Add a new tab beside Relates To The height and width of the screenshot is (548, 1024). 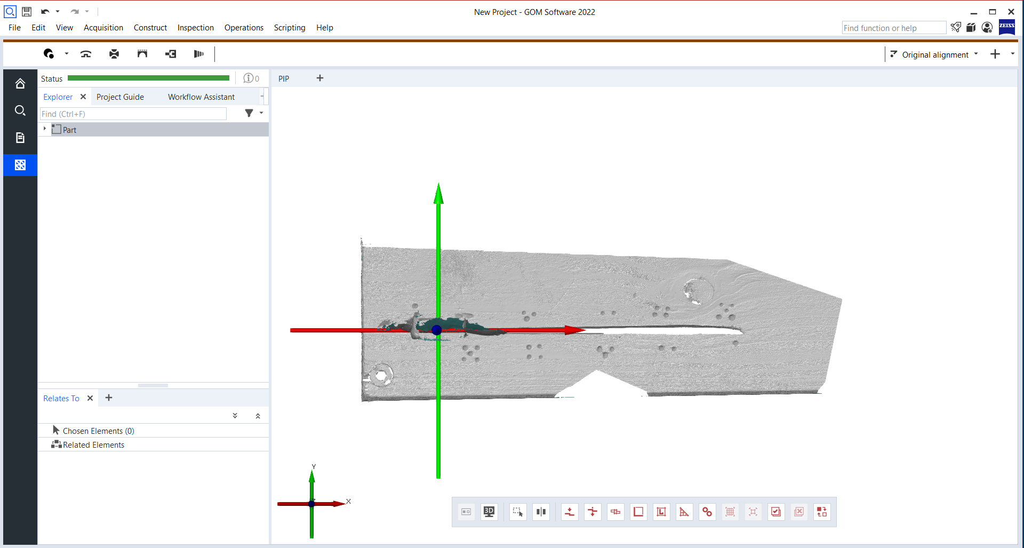109,398
